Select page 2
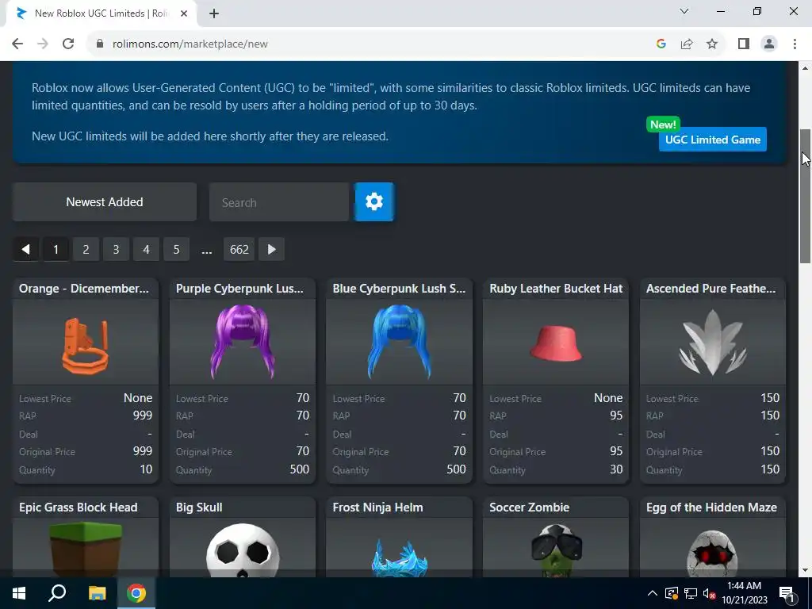 [x=86, y=250]
